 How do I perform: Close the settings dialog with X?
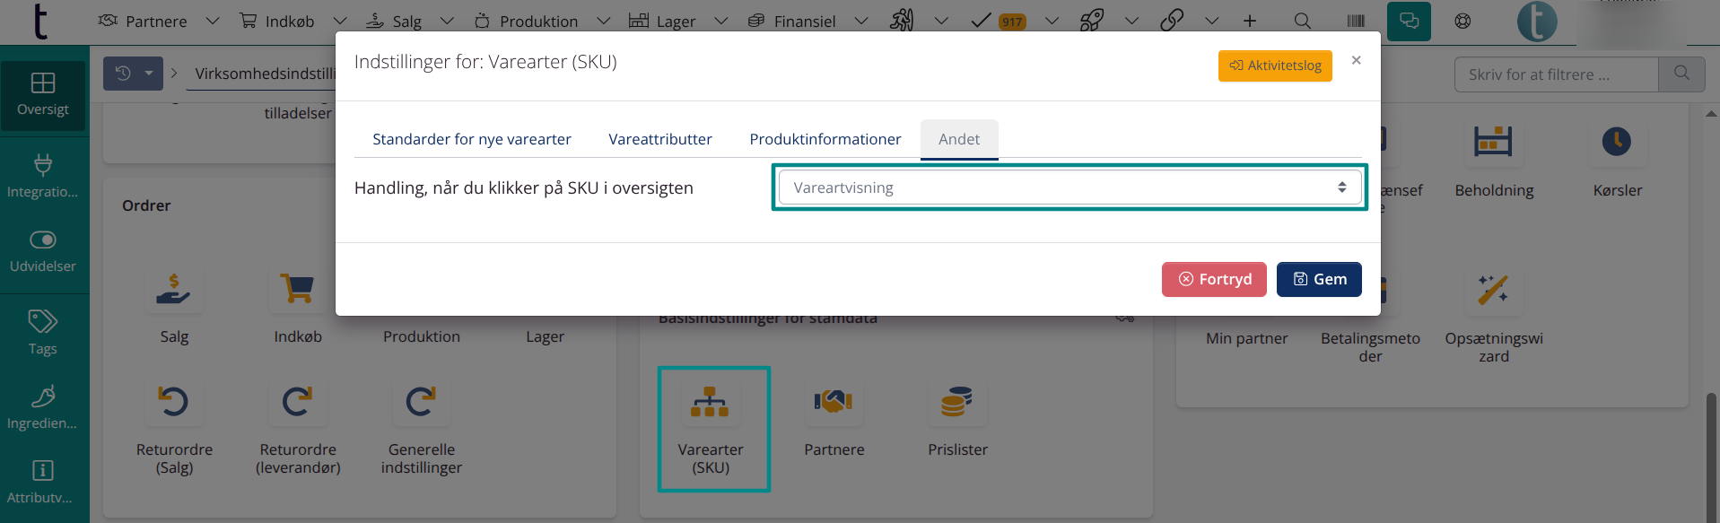point(1356,60)
